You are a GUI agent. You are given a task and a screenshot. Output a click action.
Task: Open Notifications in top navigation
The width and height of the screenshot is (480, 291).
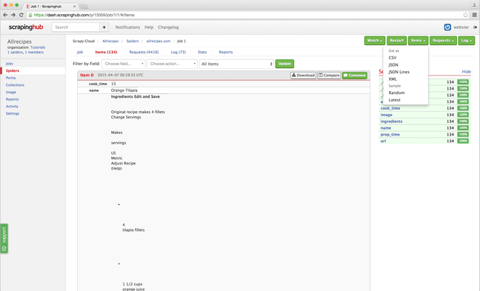(x=127, y=27)
